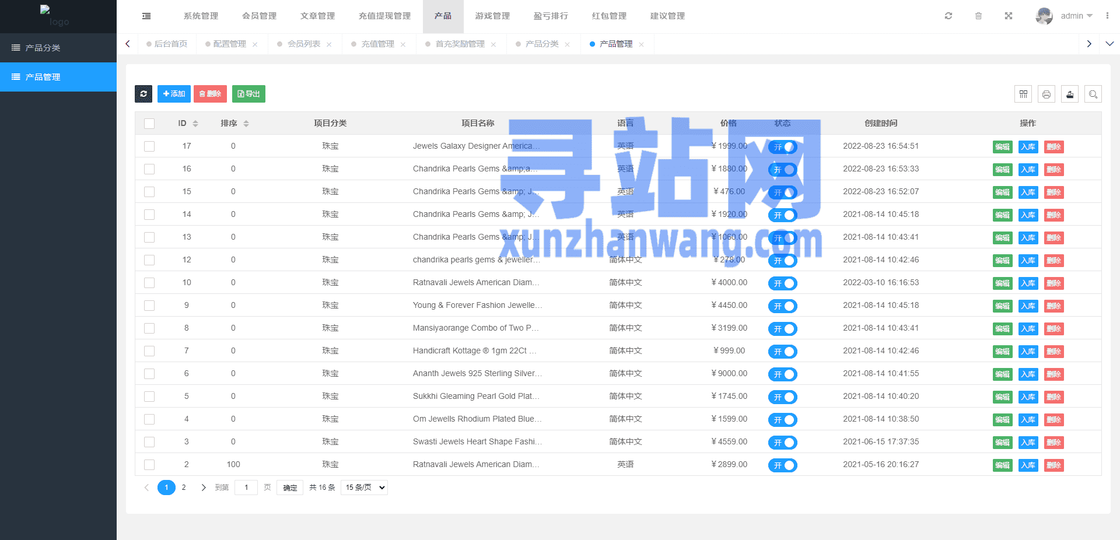The height and width of the screenshot is (540, 1120).
Task: Expand the tab list chevron dropdown
Action: (x=1109, y=44)
